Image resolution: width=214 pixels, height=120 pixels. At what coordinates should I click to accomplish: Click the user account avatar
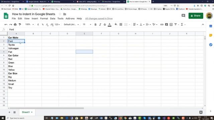point(209,16)
